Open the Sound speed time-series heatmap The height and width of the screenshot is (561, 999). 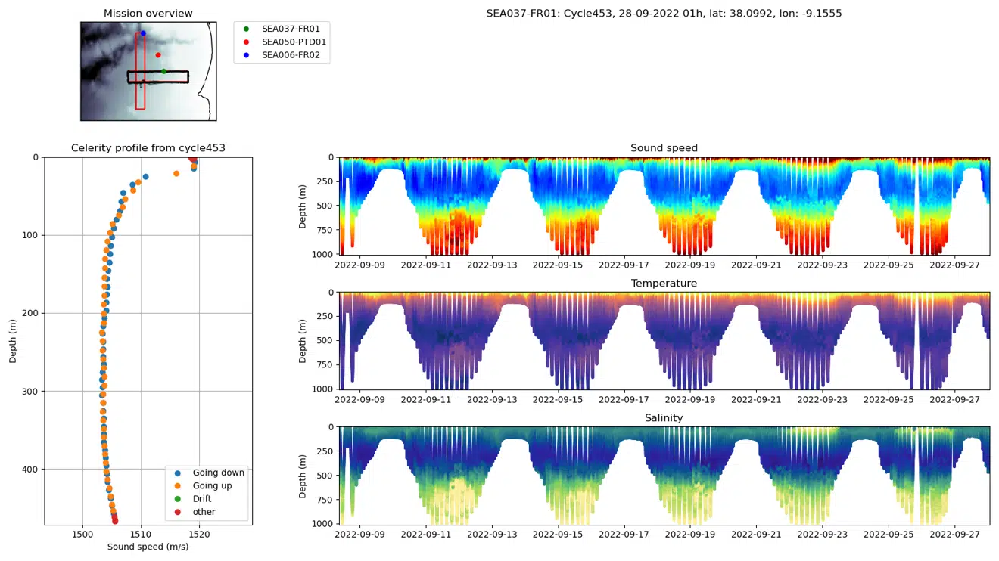(x=664, y=206)
